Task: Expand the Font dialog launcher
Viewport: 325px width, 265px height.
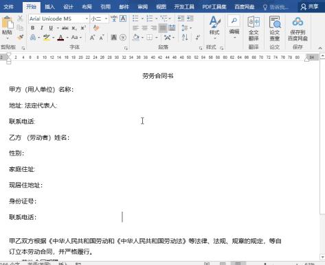Action: [x=126, y=48]
